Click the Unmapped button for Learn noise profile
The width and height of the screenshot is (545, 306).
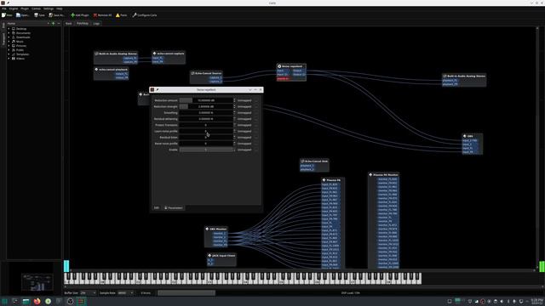click(244, 131)
